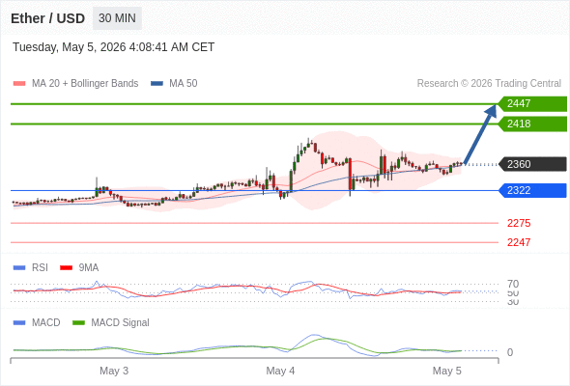
Task: Click the 2275 support level label
Action: pyautogui.click(x=519, y=223)
